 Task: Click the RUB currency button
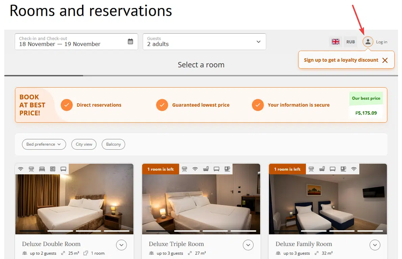tap(351, 42)
